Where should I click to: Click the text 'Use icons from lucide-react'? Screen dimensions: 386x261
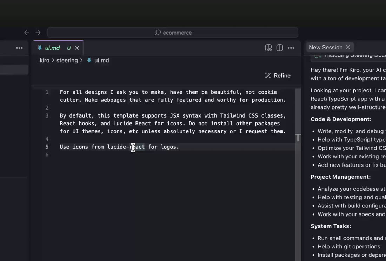[x=102, y=147]
